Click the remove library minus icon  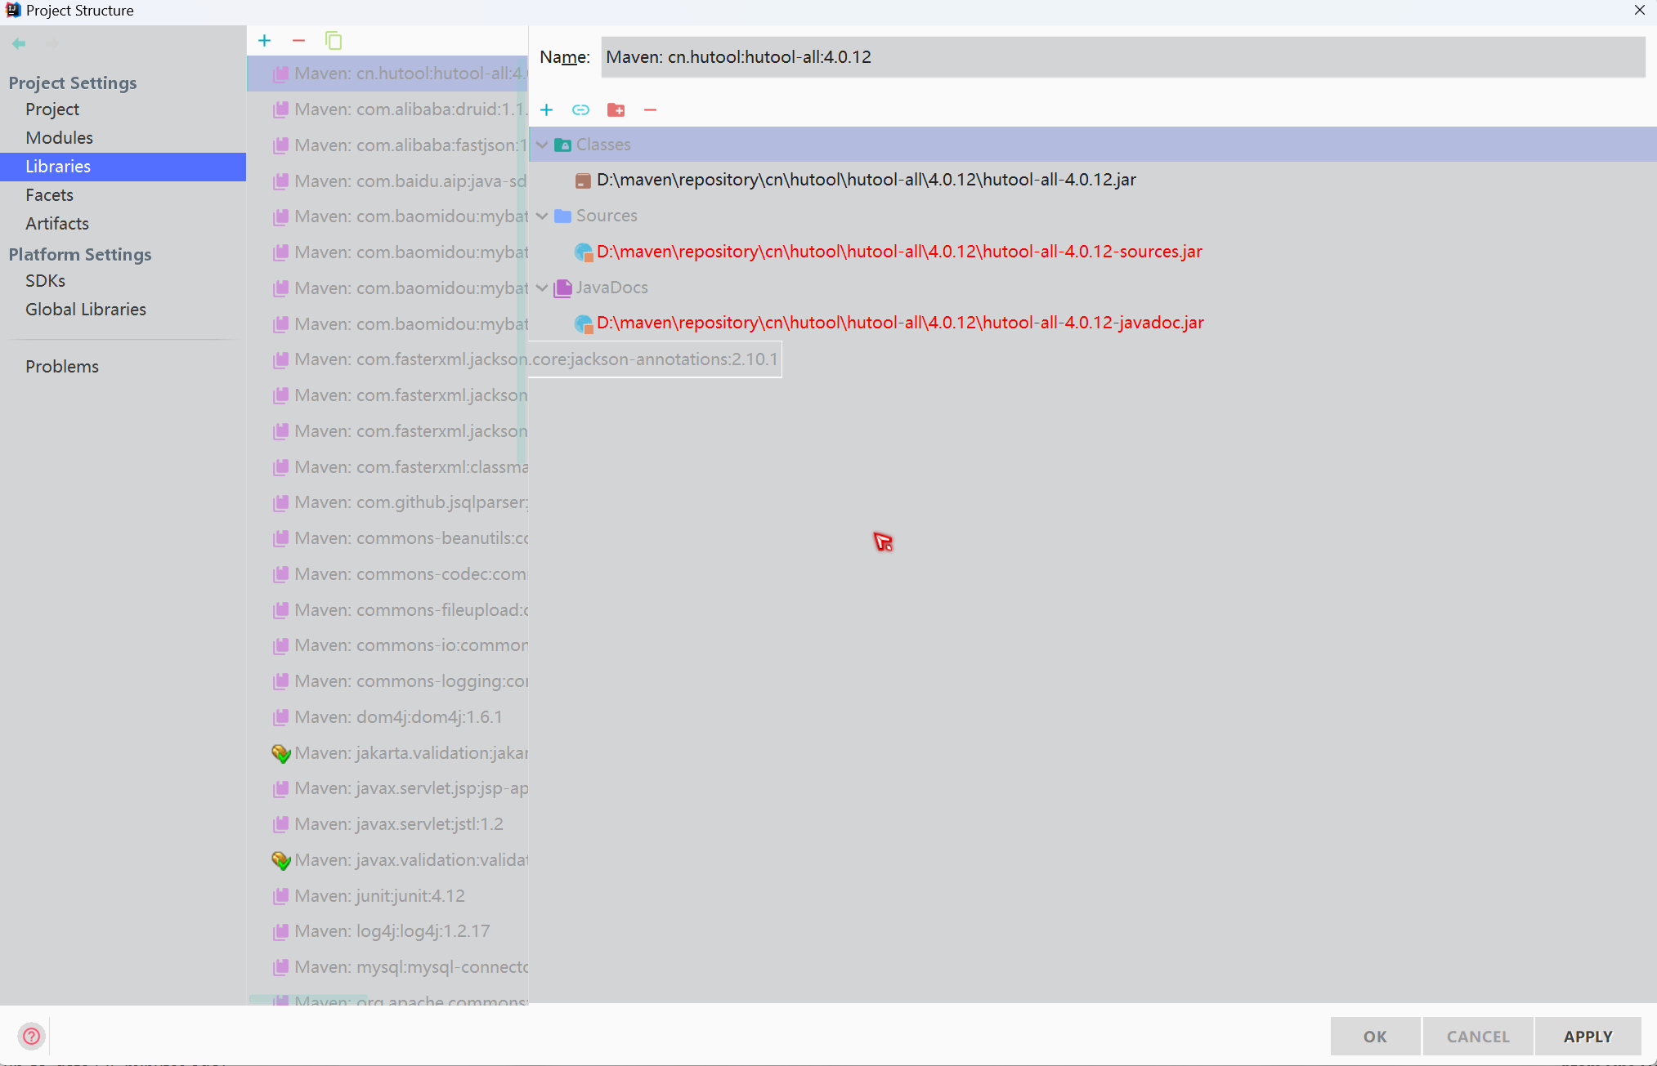tap(298, 41)
